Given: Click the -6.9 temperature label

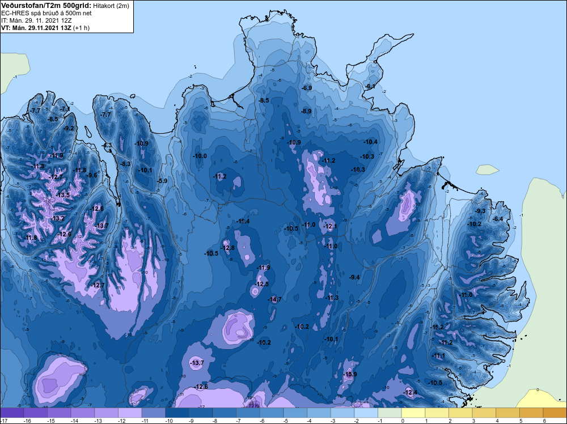Looking at the screenshot, I should (x=307, y=88).
